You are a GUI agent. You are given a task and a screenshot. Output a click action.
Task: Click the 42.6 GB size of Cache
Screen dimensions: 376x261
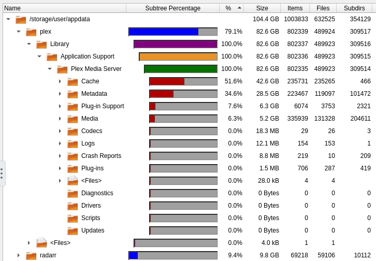click(268, 81)
